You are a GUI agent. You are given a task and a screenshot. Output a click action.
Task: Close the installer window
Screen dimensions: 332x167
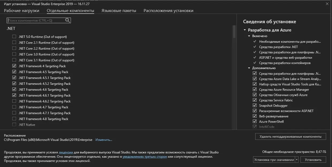[x=327, y=4]
